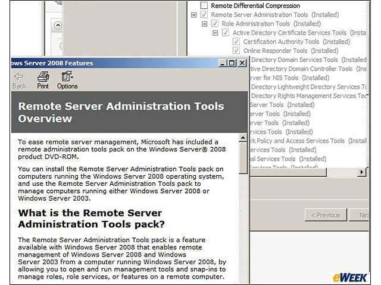The height and width of the screenshot is (285, 381).
Task: Toggle Online Responder Tools checkbox
Action: click(236, 50)
